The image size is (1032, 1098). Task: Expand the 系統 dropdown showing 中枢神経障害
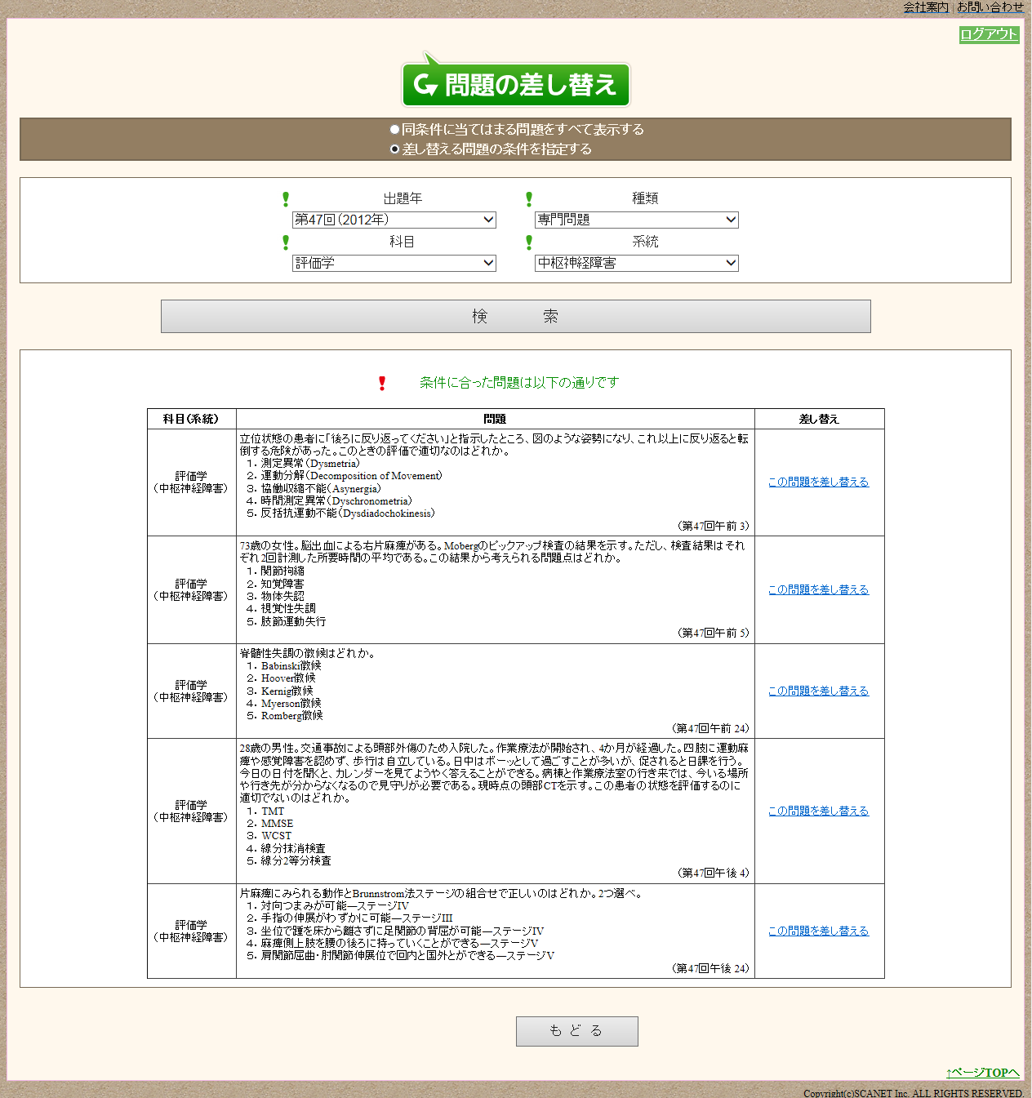point(637,263)
